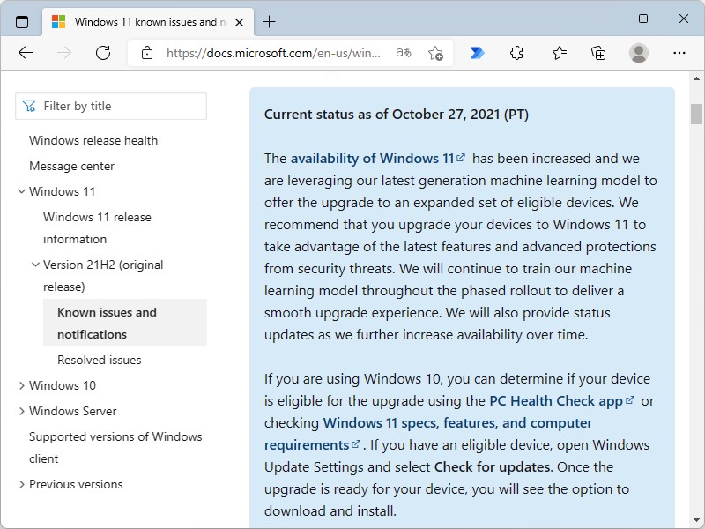This screenshot has height=529, width=705.
Task: Open the Settings and more ellipsis menu
Action: [x=679, y=53]
